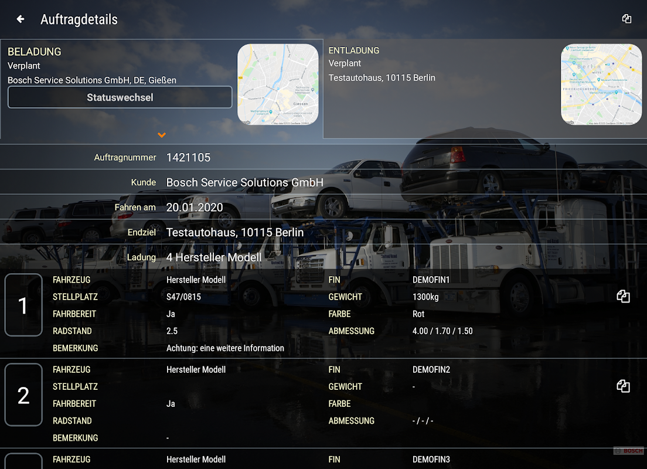The width and height of the screenshot is (647, 469).
Task: Click Ladung value 4 Hersteller Modell
Action: 214,257
